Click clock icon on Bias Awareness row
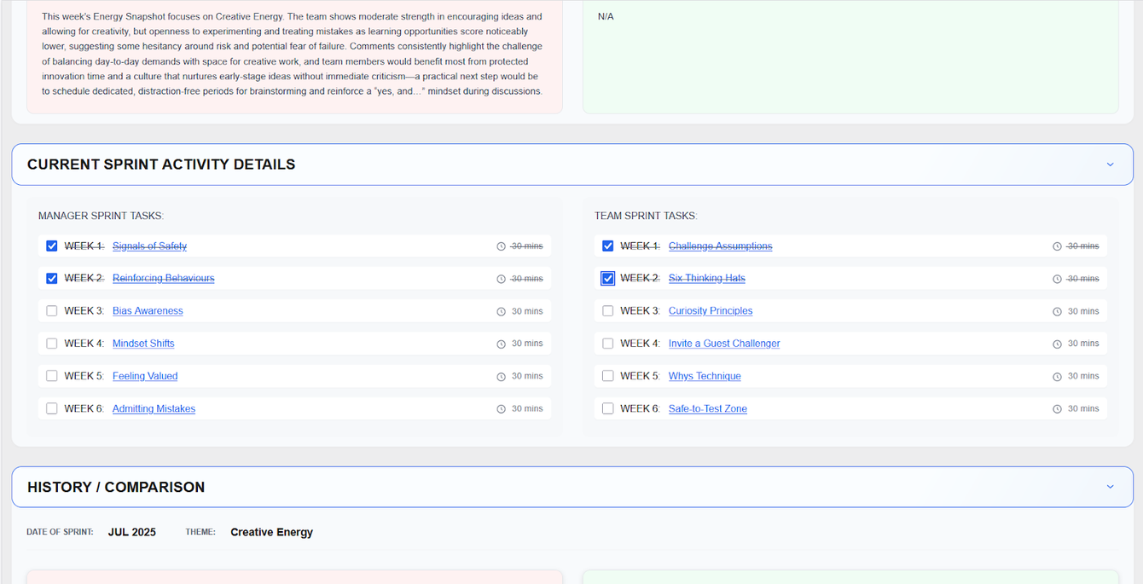 click(502, 311)
